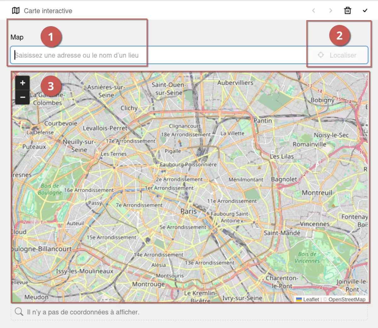
Task: Zoom in the map with plus button
Action: (22, 83)
